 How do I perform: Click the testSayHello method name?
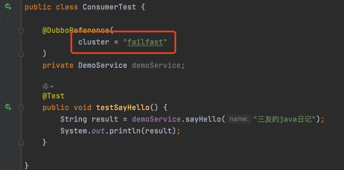(123, 108)
